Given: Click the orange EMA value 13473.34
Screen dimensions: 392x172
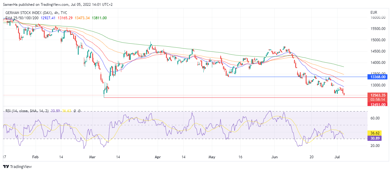Looking at the screenshot, I should (x=82, y=18).
